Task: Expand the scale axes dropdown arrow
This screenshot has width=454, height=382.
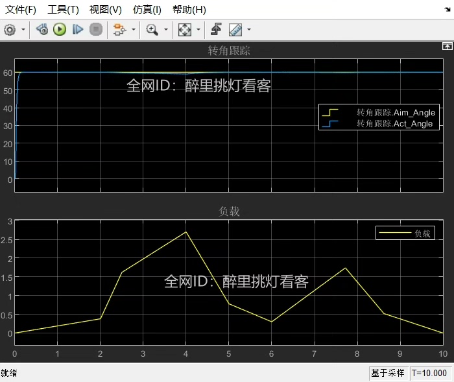Action: pyautogui.click(x=198, y=30)
